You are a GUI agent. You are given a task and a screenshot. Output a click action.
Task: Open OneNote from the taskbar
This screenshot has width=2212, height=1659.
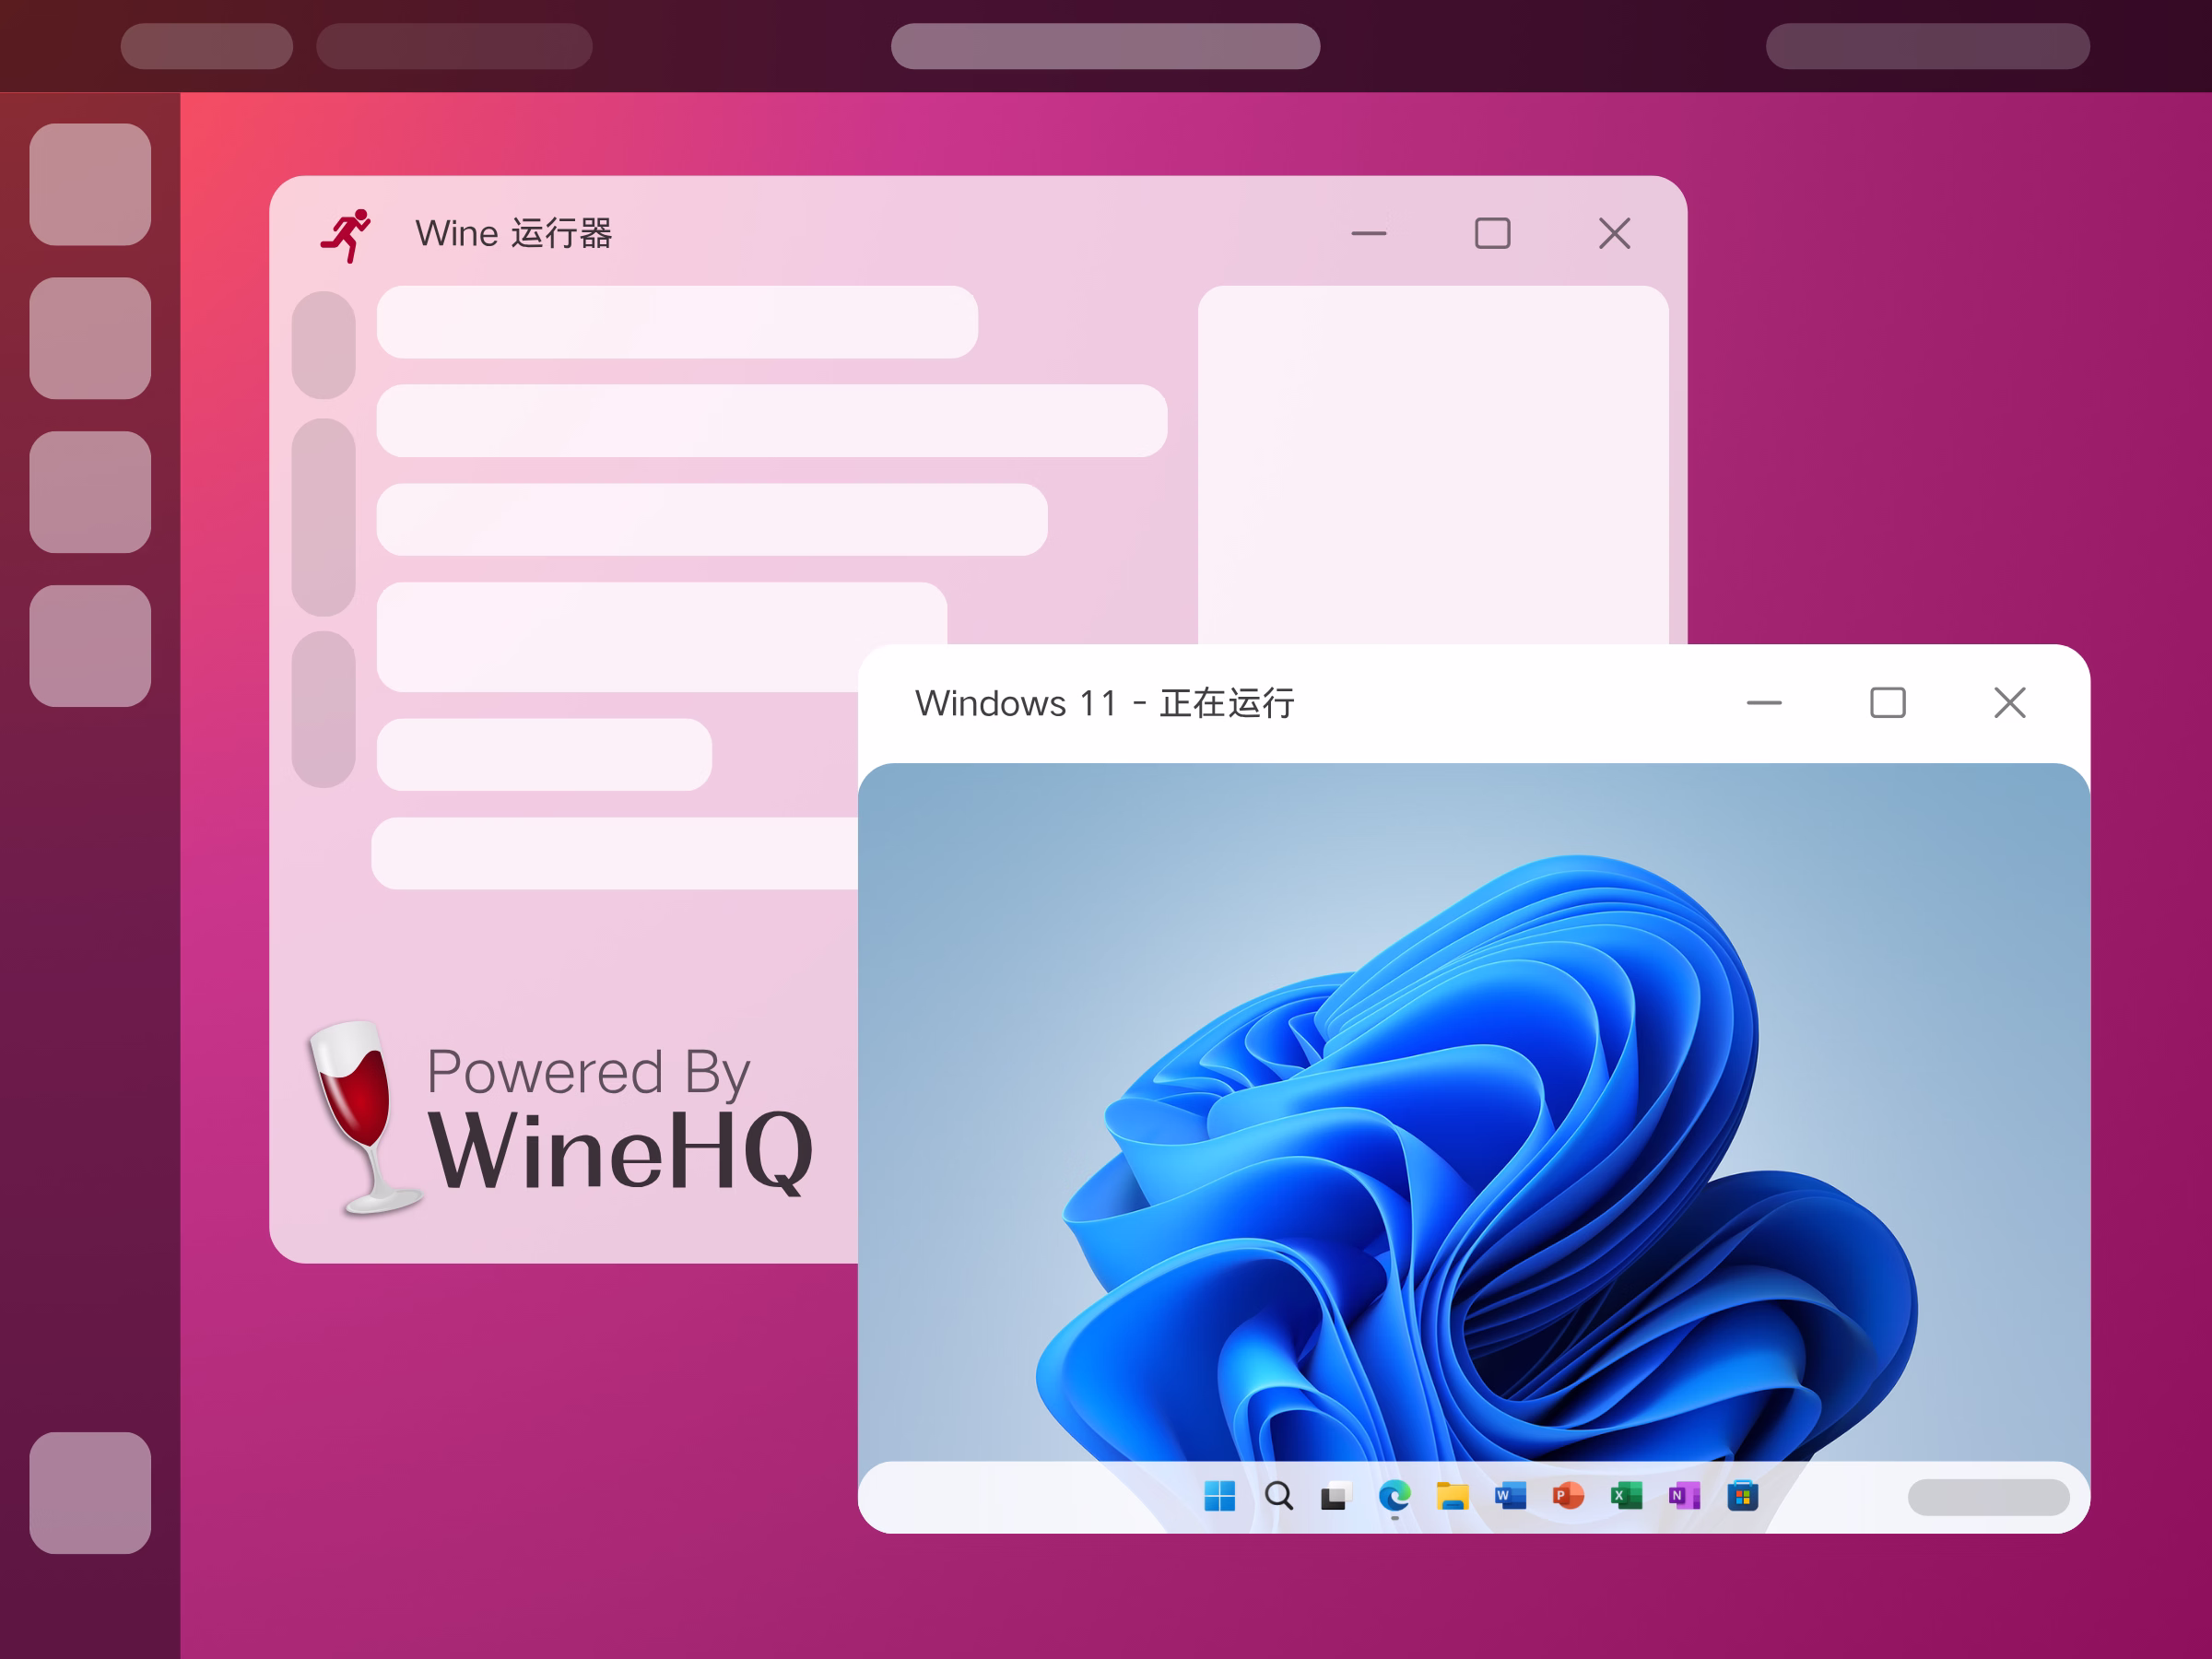(1684, 1496)
